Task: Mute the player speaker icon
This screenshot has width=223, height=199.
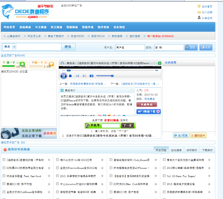Action: pos(91,76)
